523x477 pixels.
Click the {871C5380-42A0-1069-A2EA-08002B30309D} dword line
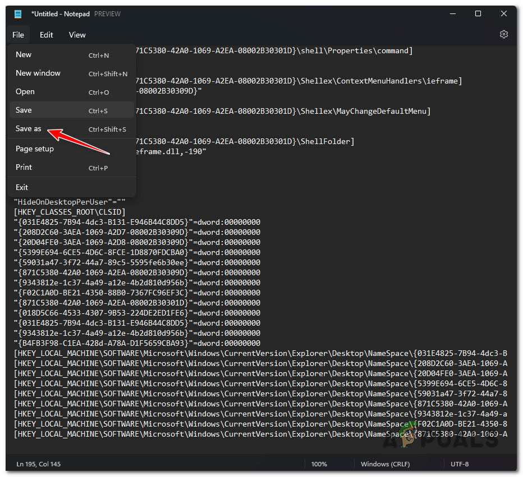click(x=137, y=272)
